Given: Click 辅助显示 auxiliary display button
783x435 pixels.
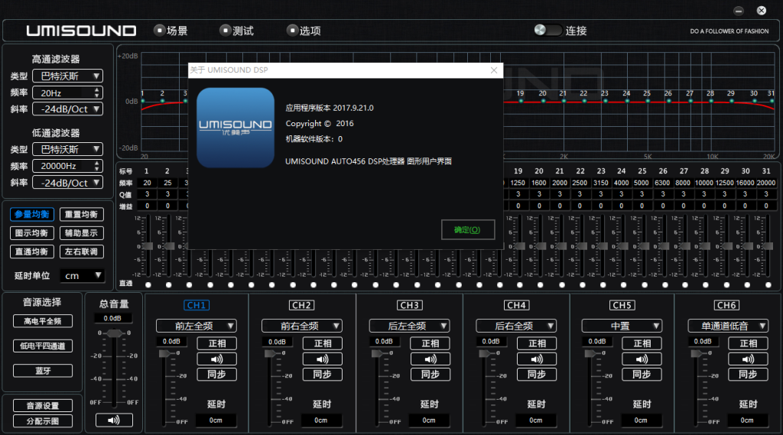Looking at the screenshot, I should 81,232.
